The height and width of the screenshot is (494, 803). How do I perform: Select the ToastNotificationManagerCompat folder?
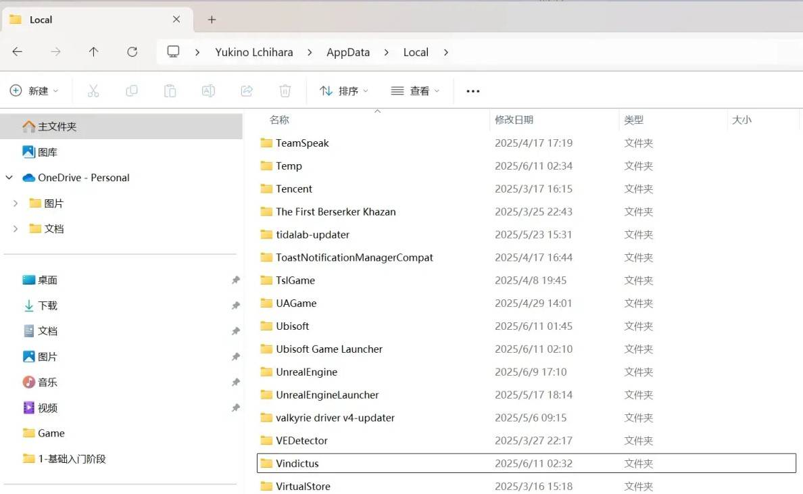coord(354,257)
